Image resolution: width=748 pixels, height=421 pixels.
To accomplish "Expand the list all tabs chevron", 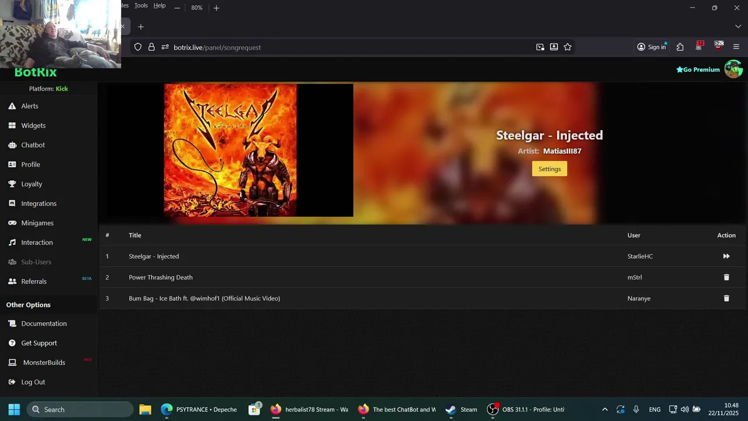I will tap(738, 27).
